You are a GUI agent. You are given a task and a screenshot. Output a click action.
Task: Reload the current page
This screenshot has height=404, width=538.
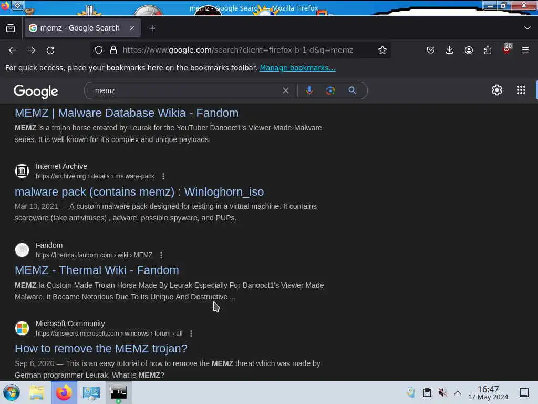click(50, 50)
